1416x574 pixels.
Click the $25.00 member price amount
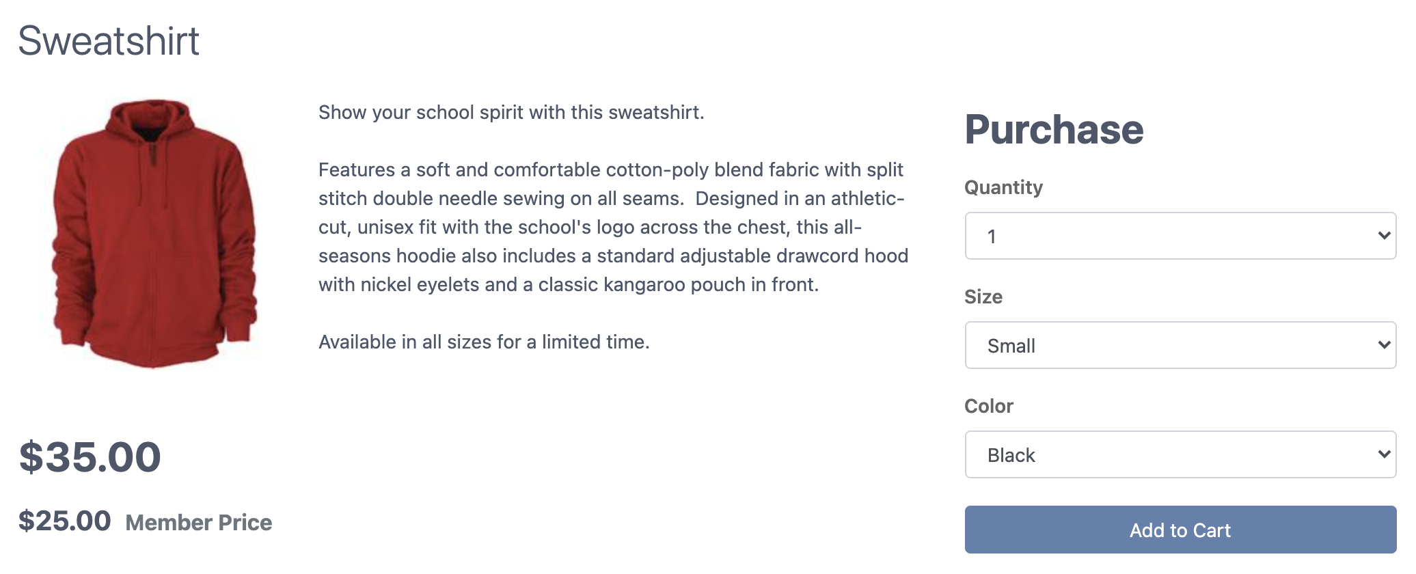65,521
